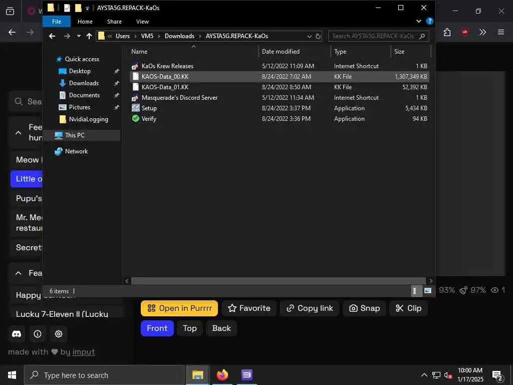This screenshot has width=513, height=385.
Task: Open the Windows Start menu
Action: point(12,375)
